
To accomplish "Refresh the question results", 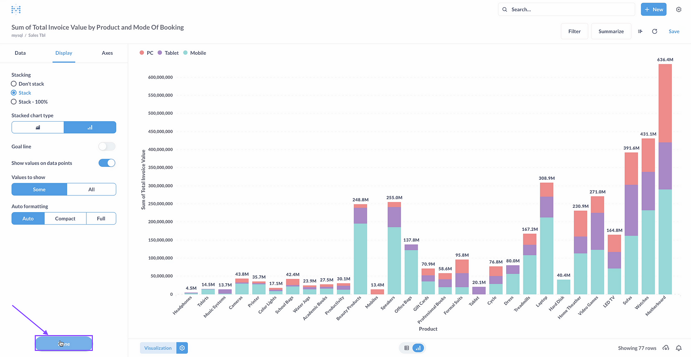I will [654, 31].
